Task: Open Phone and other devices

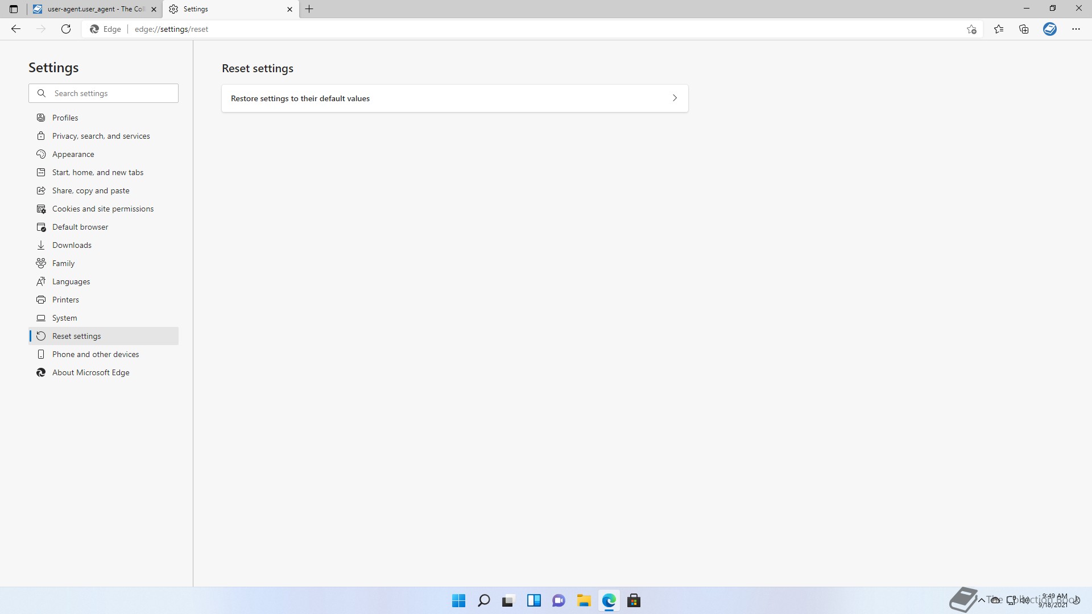Action: (x=104, y=354)
